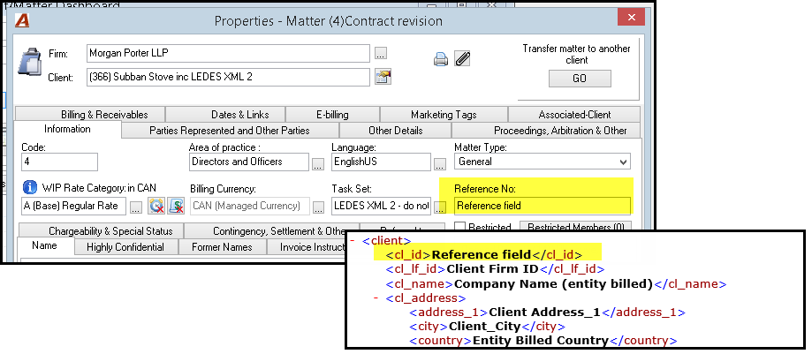
Task: Collapse the client XML node
Action: pyautogui.click(x=353, y=241)
